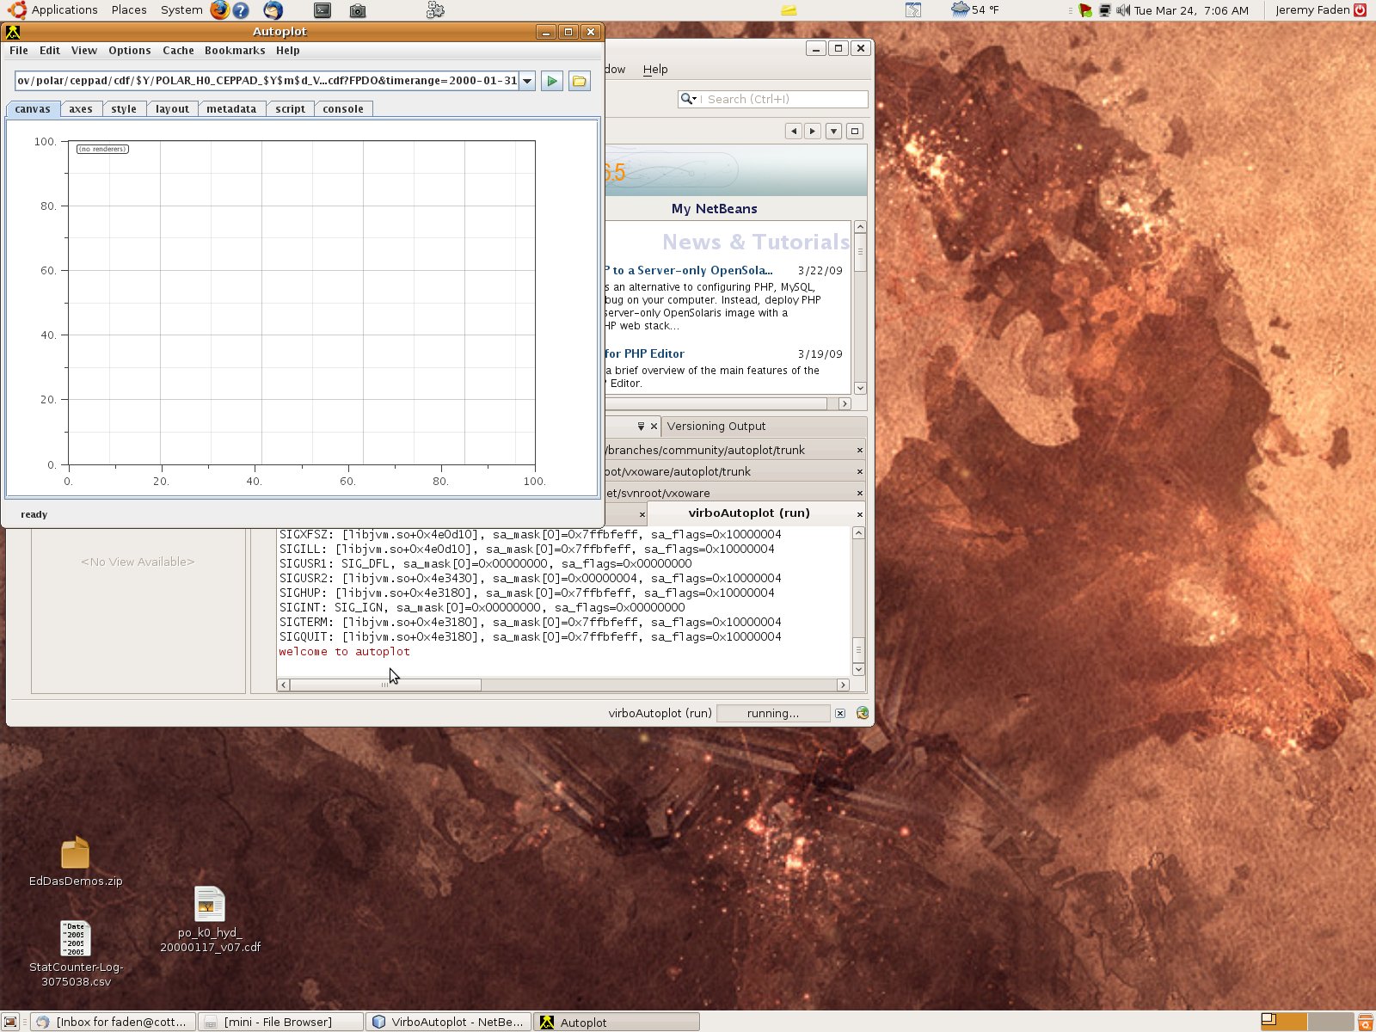Click the search magnifier icon in NetBeans
The height and width of the screenshot is (1032, 1376).
[x=687, y=99]
